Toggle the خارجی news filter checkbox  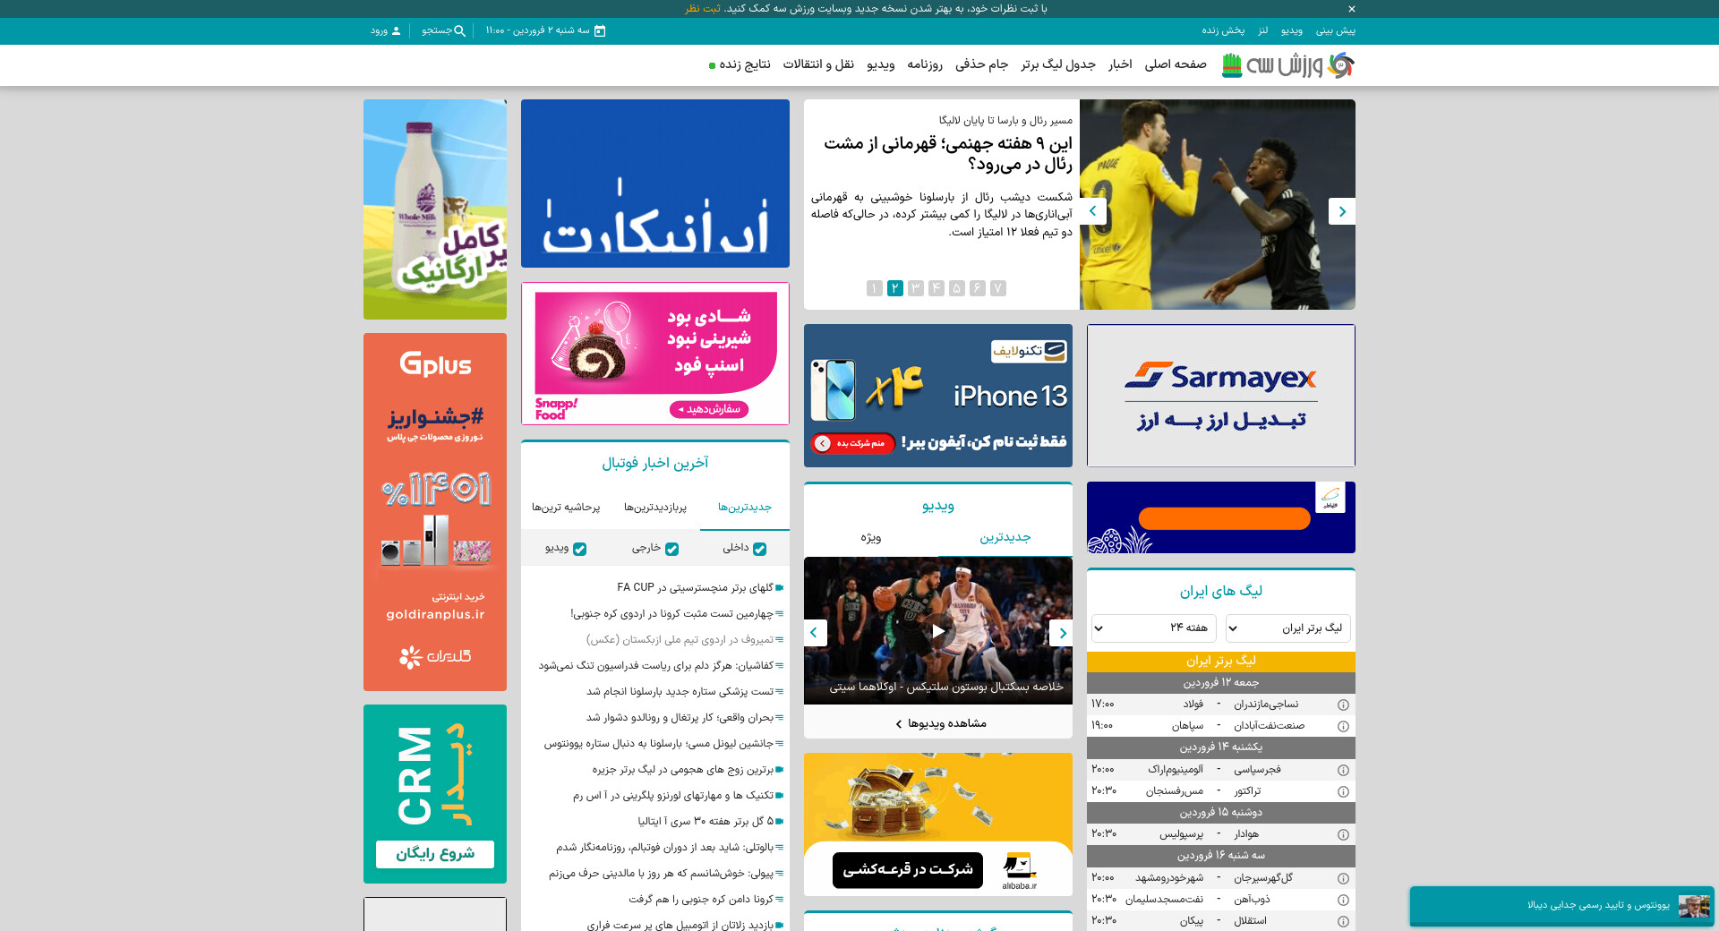tap(671, 549)
